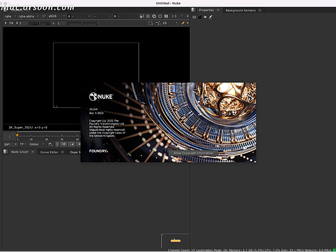Open the TF timeline display dropdown
Viewport: 336px width, 252px height.
click(23, 144)
